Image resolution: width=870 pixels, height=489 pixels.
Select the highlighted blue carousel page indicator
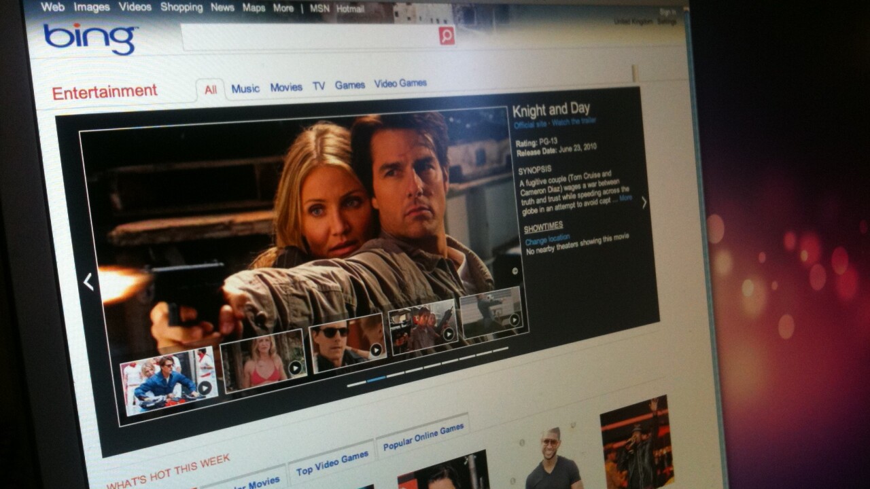tap(376, 379)
